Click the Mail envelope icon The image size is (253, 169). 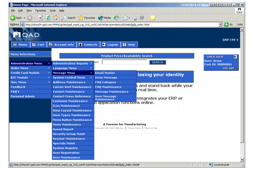[x=125, y=18]
